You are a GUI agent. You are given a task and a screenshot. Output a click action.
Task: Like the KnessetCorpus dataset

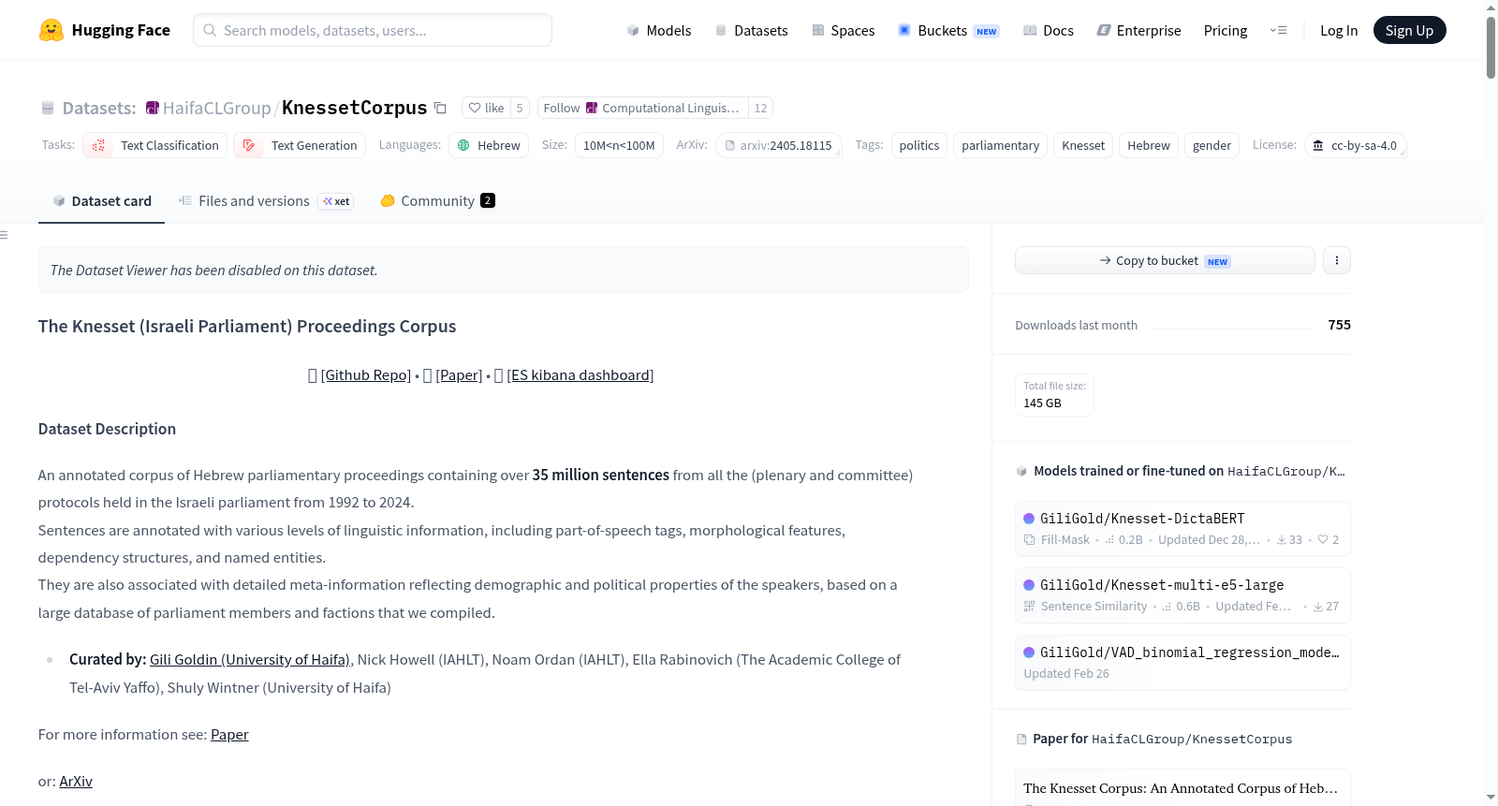pos(486,108)
